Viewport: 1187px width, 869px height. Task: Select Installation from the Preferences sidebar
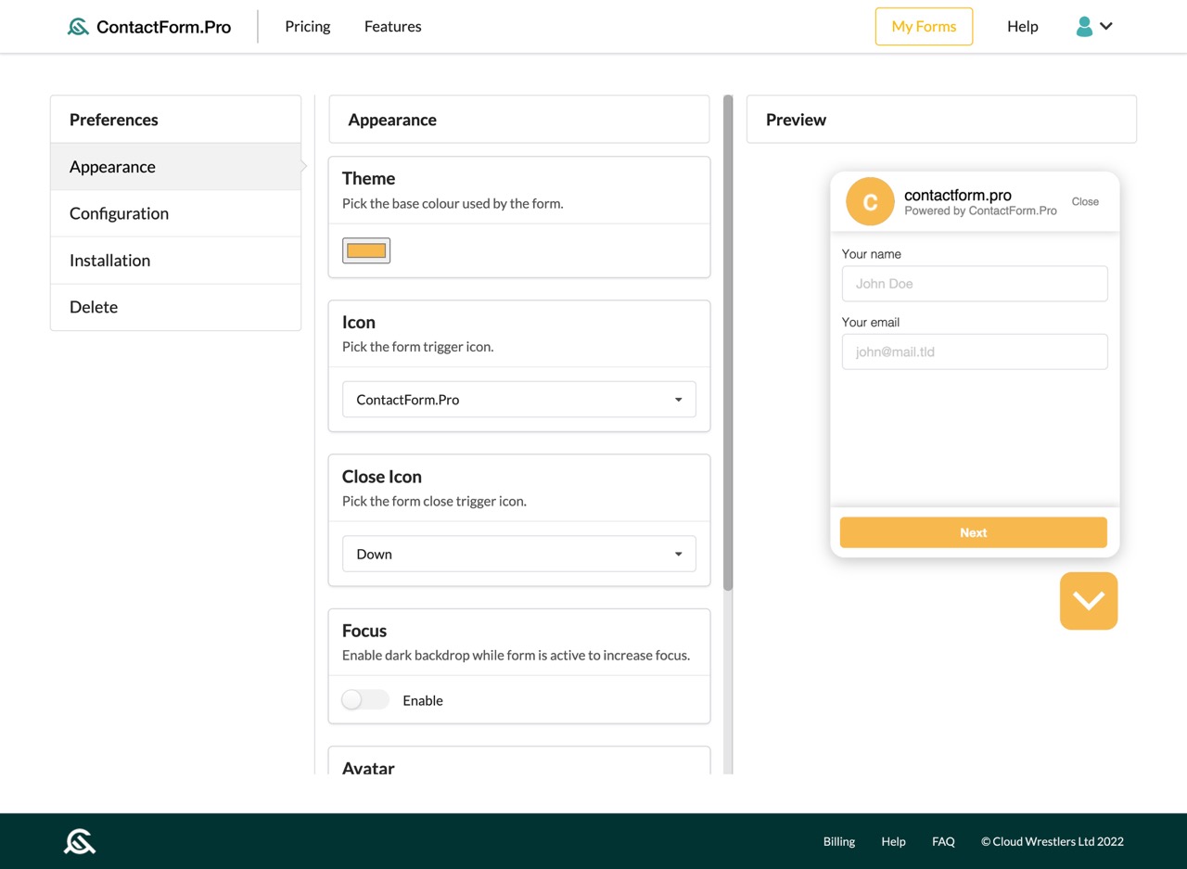[x=109, y=260]
